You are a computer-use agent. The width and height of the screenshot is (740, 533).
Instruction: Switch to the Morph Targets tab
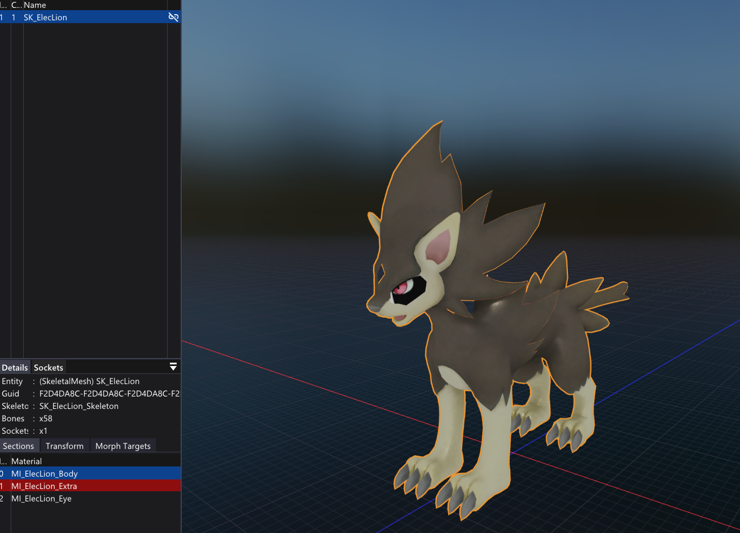click(123, 446)
